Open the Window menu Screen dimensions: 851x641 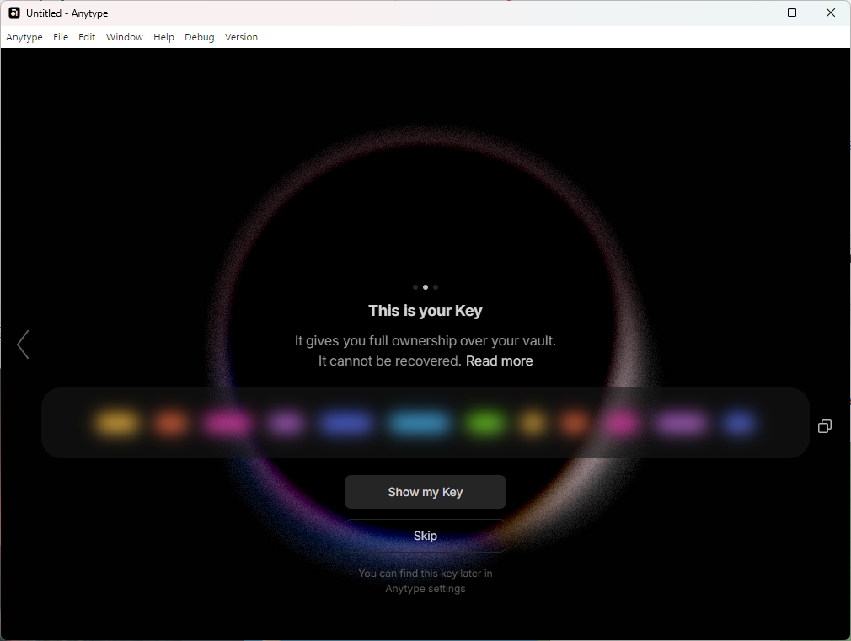(125, 37)
